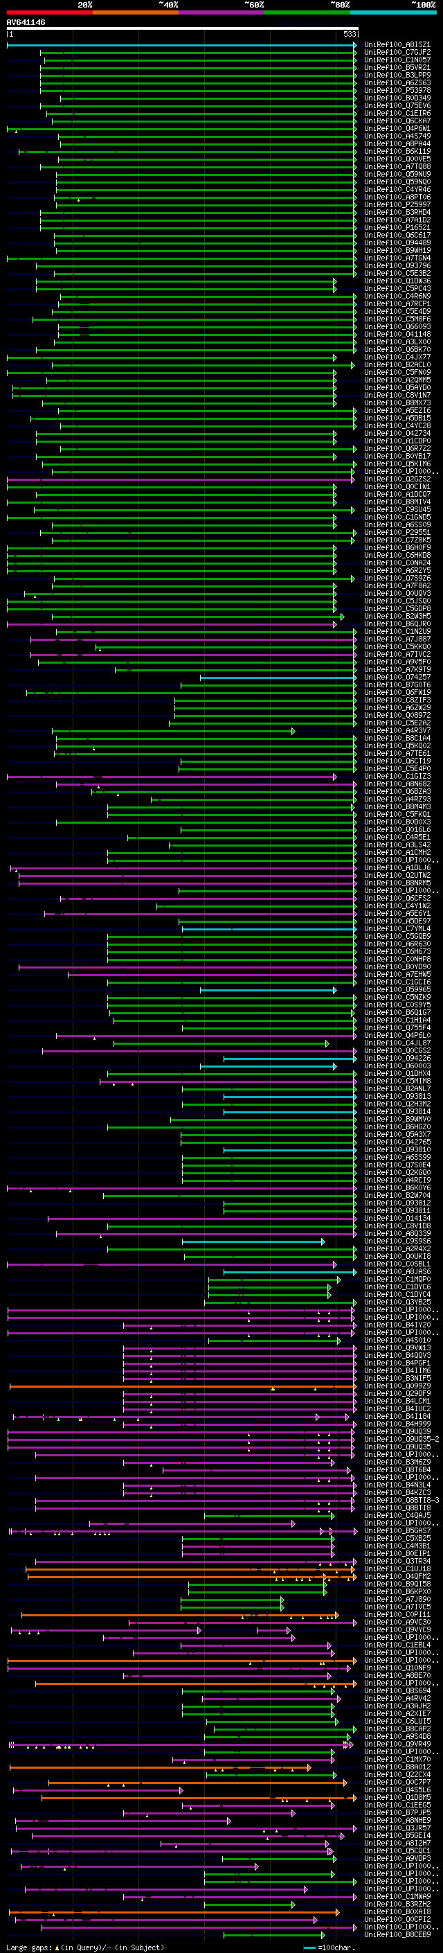Pick the UniRef100_Q7S9Z6 hit label
The width and height of the screenshot is (443, 1953).
[x=397, y=578]
